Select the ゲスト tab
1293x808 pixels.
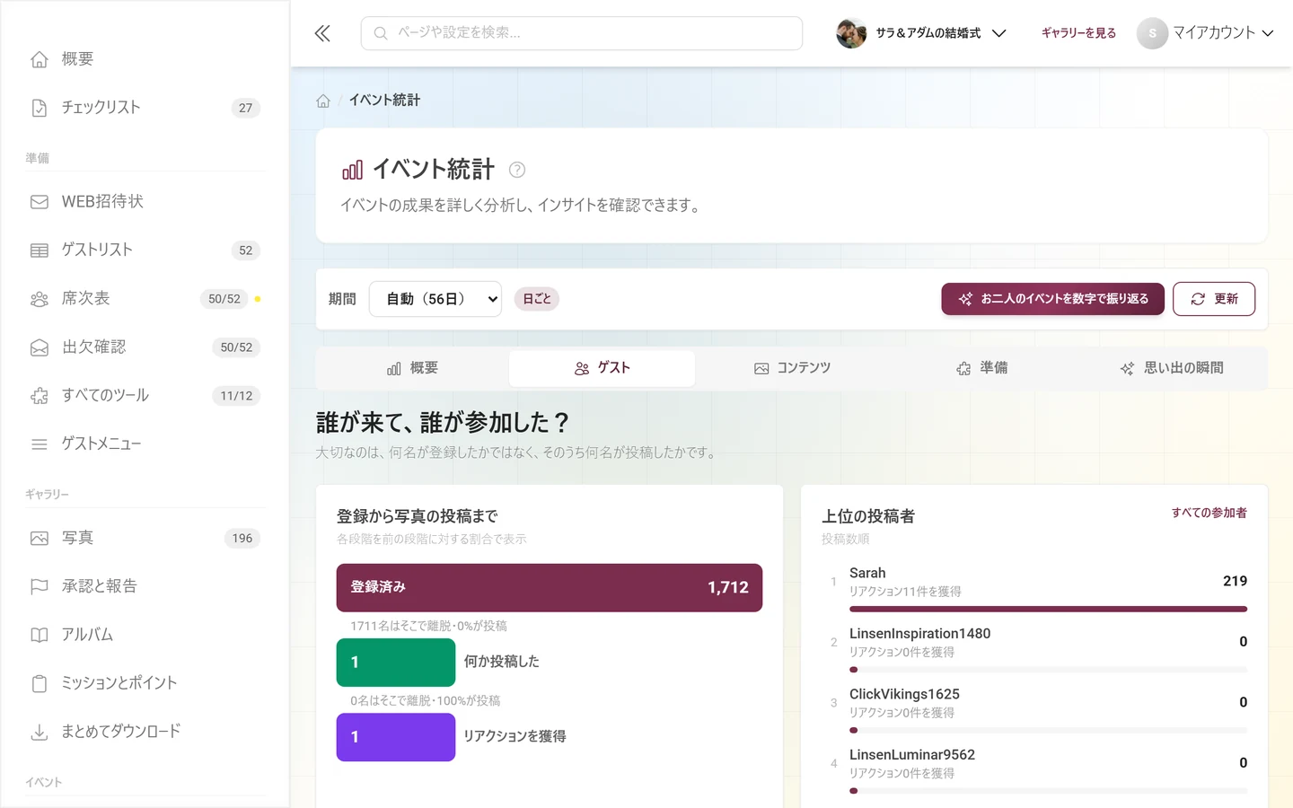(602, 369)
